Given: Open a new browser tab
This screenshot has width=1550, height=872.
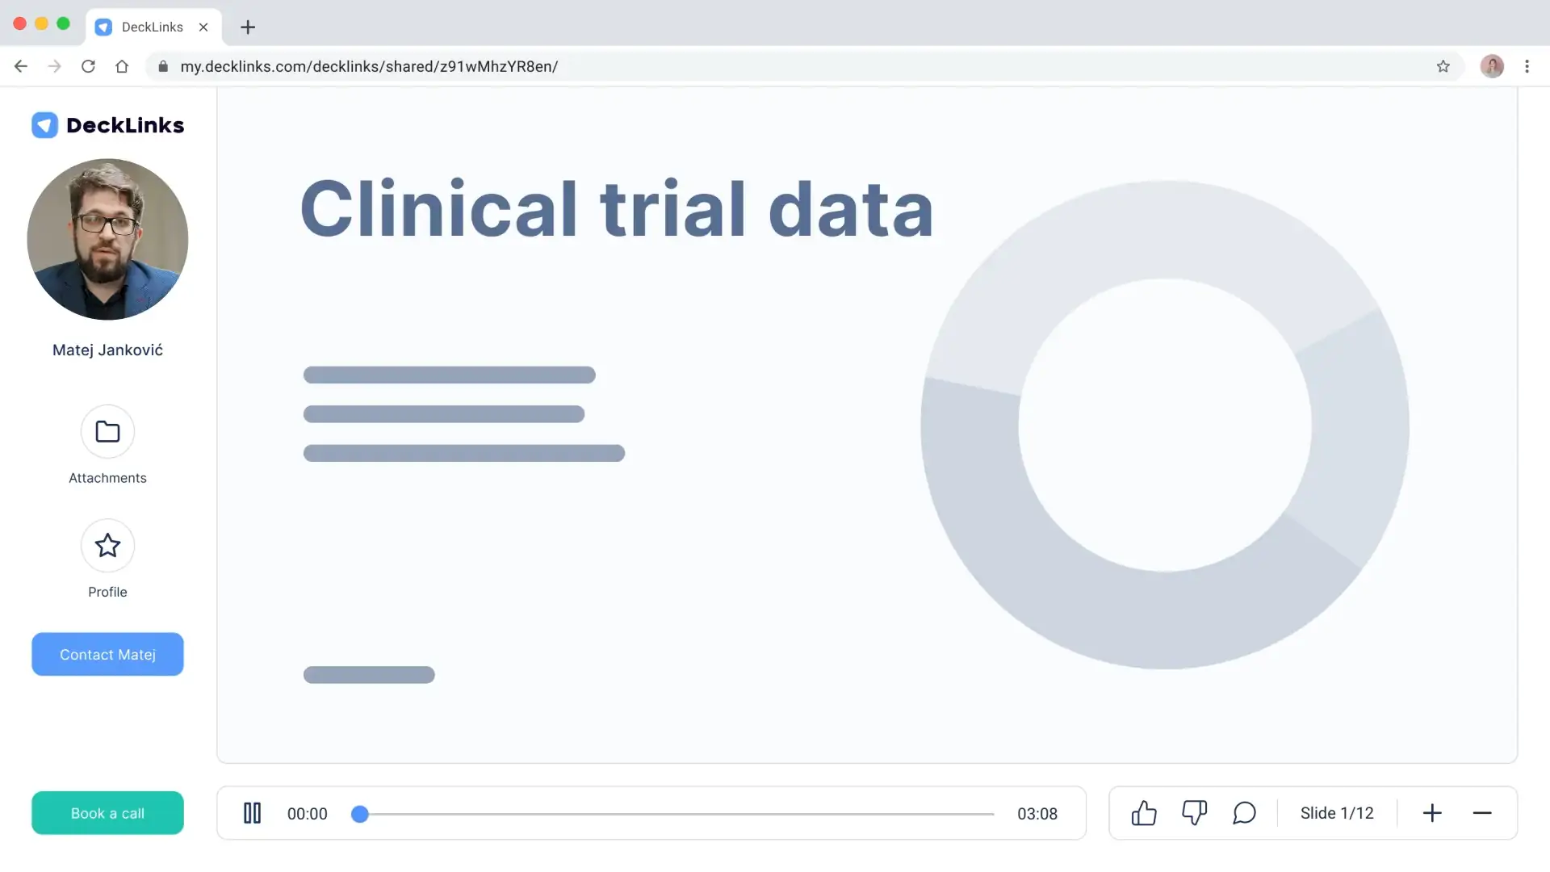Looking at the screenshot, I should [x=248, y=27].
